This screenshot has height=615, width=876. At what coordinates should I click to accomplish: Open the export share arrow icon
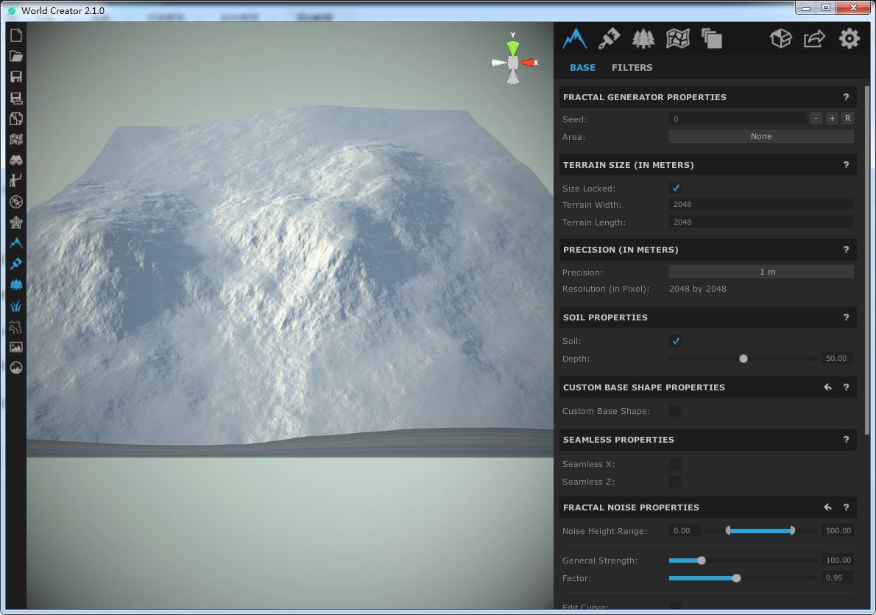pyautogui.click(x=814, y=38)
